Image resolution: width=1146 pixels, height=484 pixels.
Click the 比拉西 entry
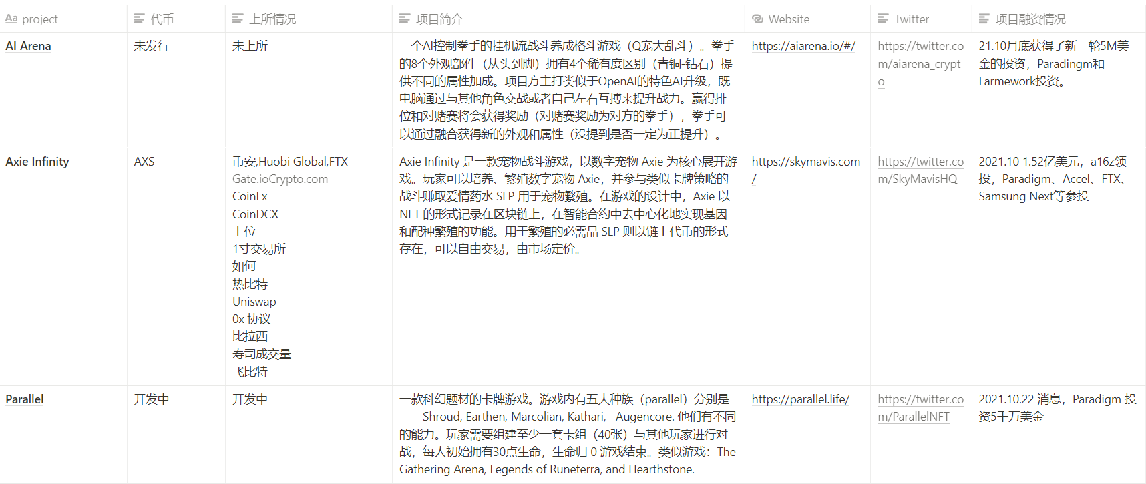coord(250,336)
